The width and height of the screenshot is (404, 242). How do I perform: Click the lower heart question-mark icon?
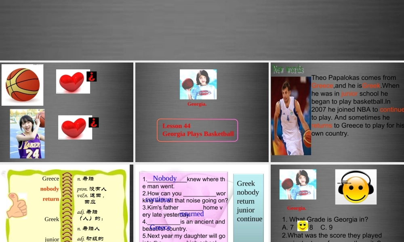click(75, 127)
